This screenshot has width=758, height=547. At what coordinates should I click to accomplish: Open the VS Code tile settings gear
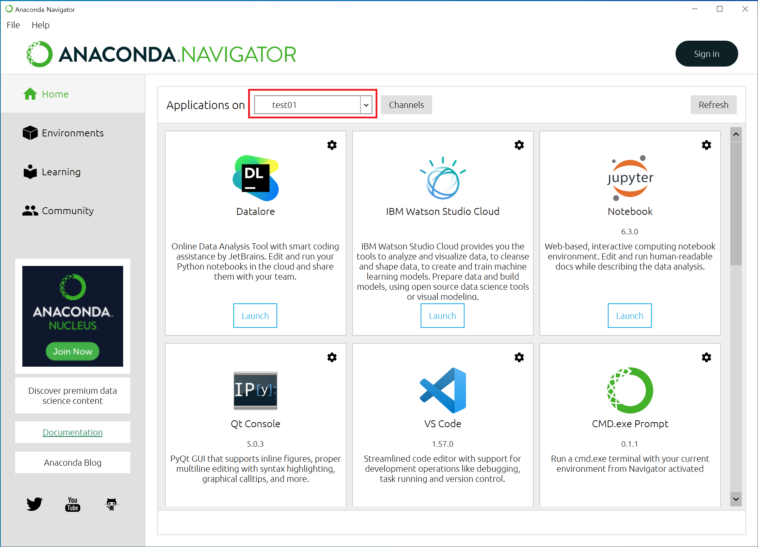(519, 357)
